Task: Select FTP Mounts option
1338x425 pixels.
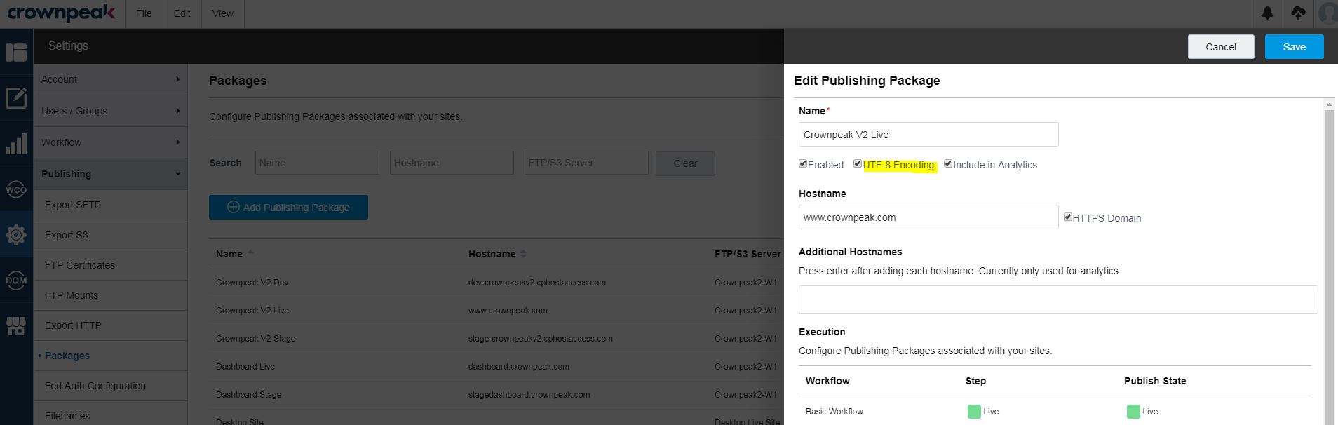Action: click(x=111, y=295)
